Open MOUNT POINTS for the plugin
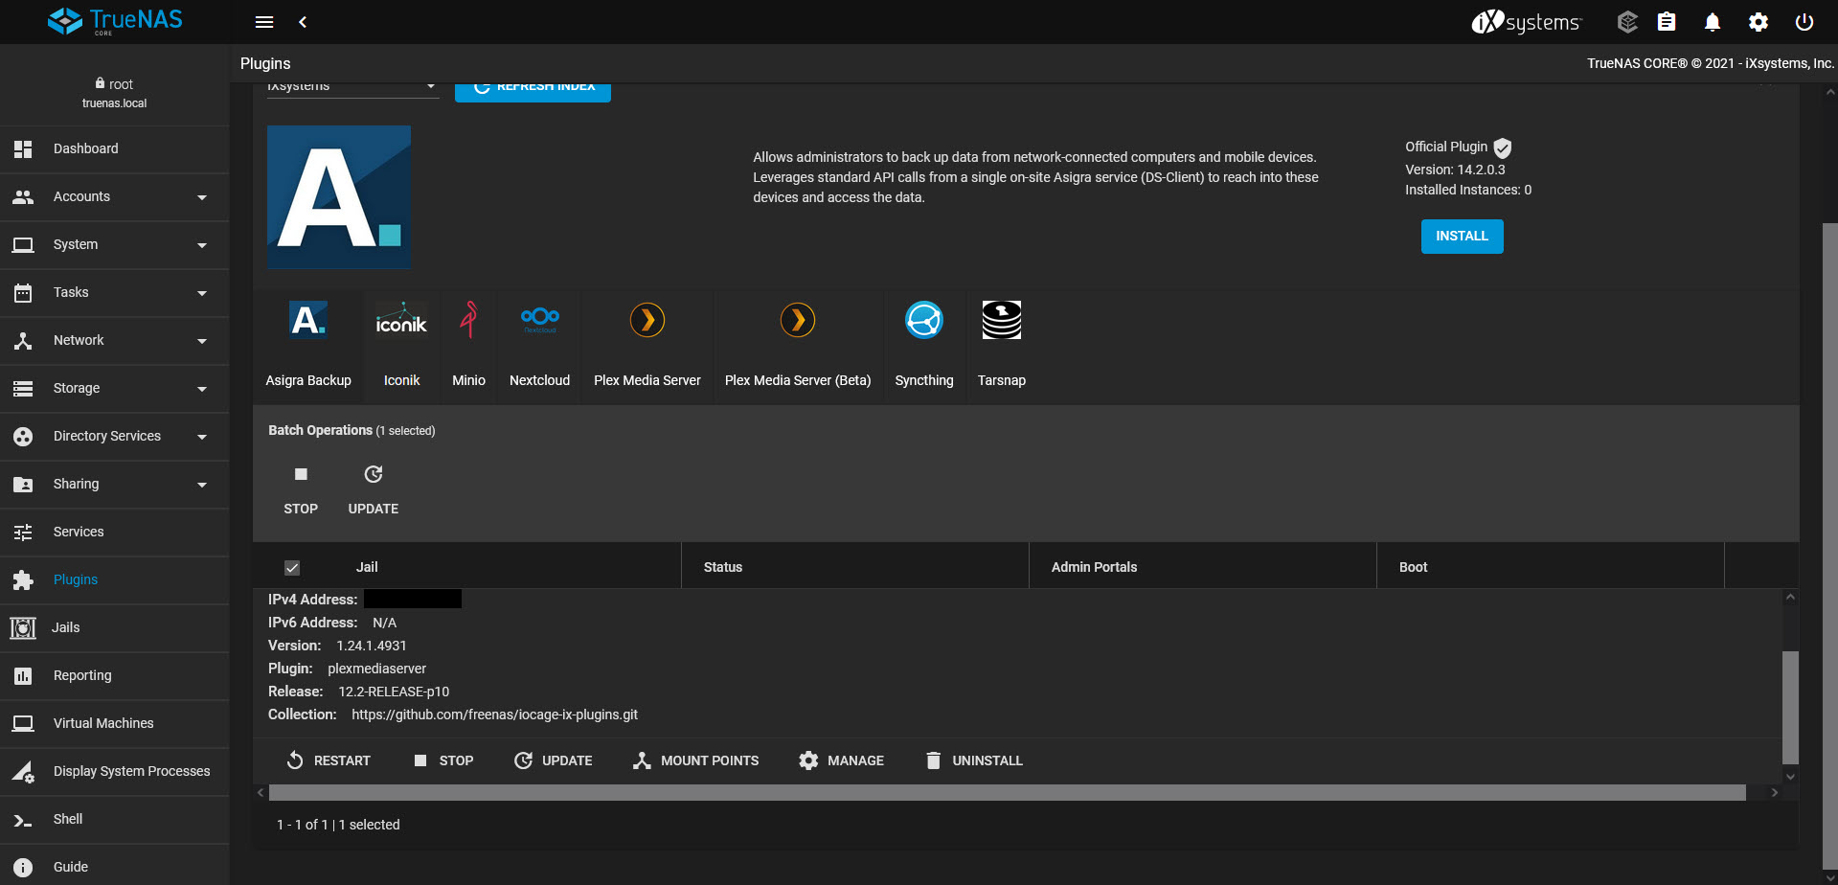Viewport: 1838px width, 885px height. (695, 760)
